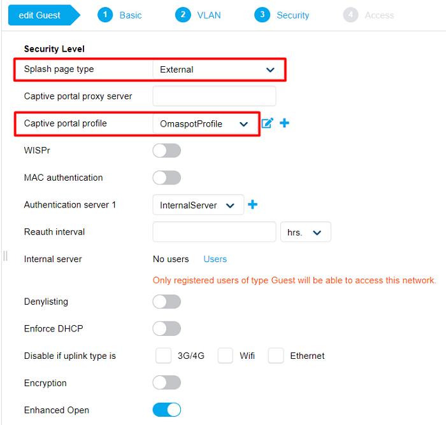Add a new captive portal profile
This screenshot has width=446, height=425.
[284, 123]
